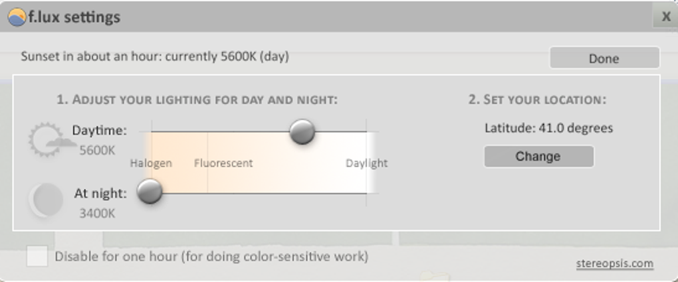The image size is (678, 282).
Task: Click the f.lux logo icon in title bar
Action: tap(17, 17)
